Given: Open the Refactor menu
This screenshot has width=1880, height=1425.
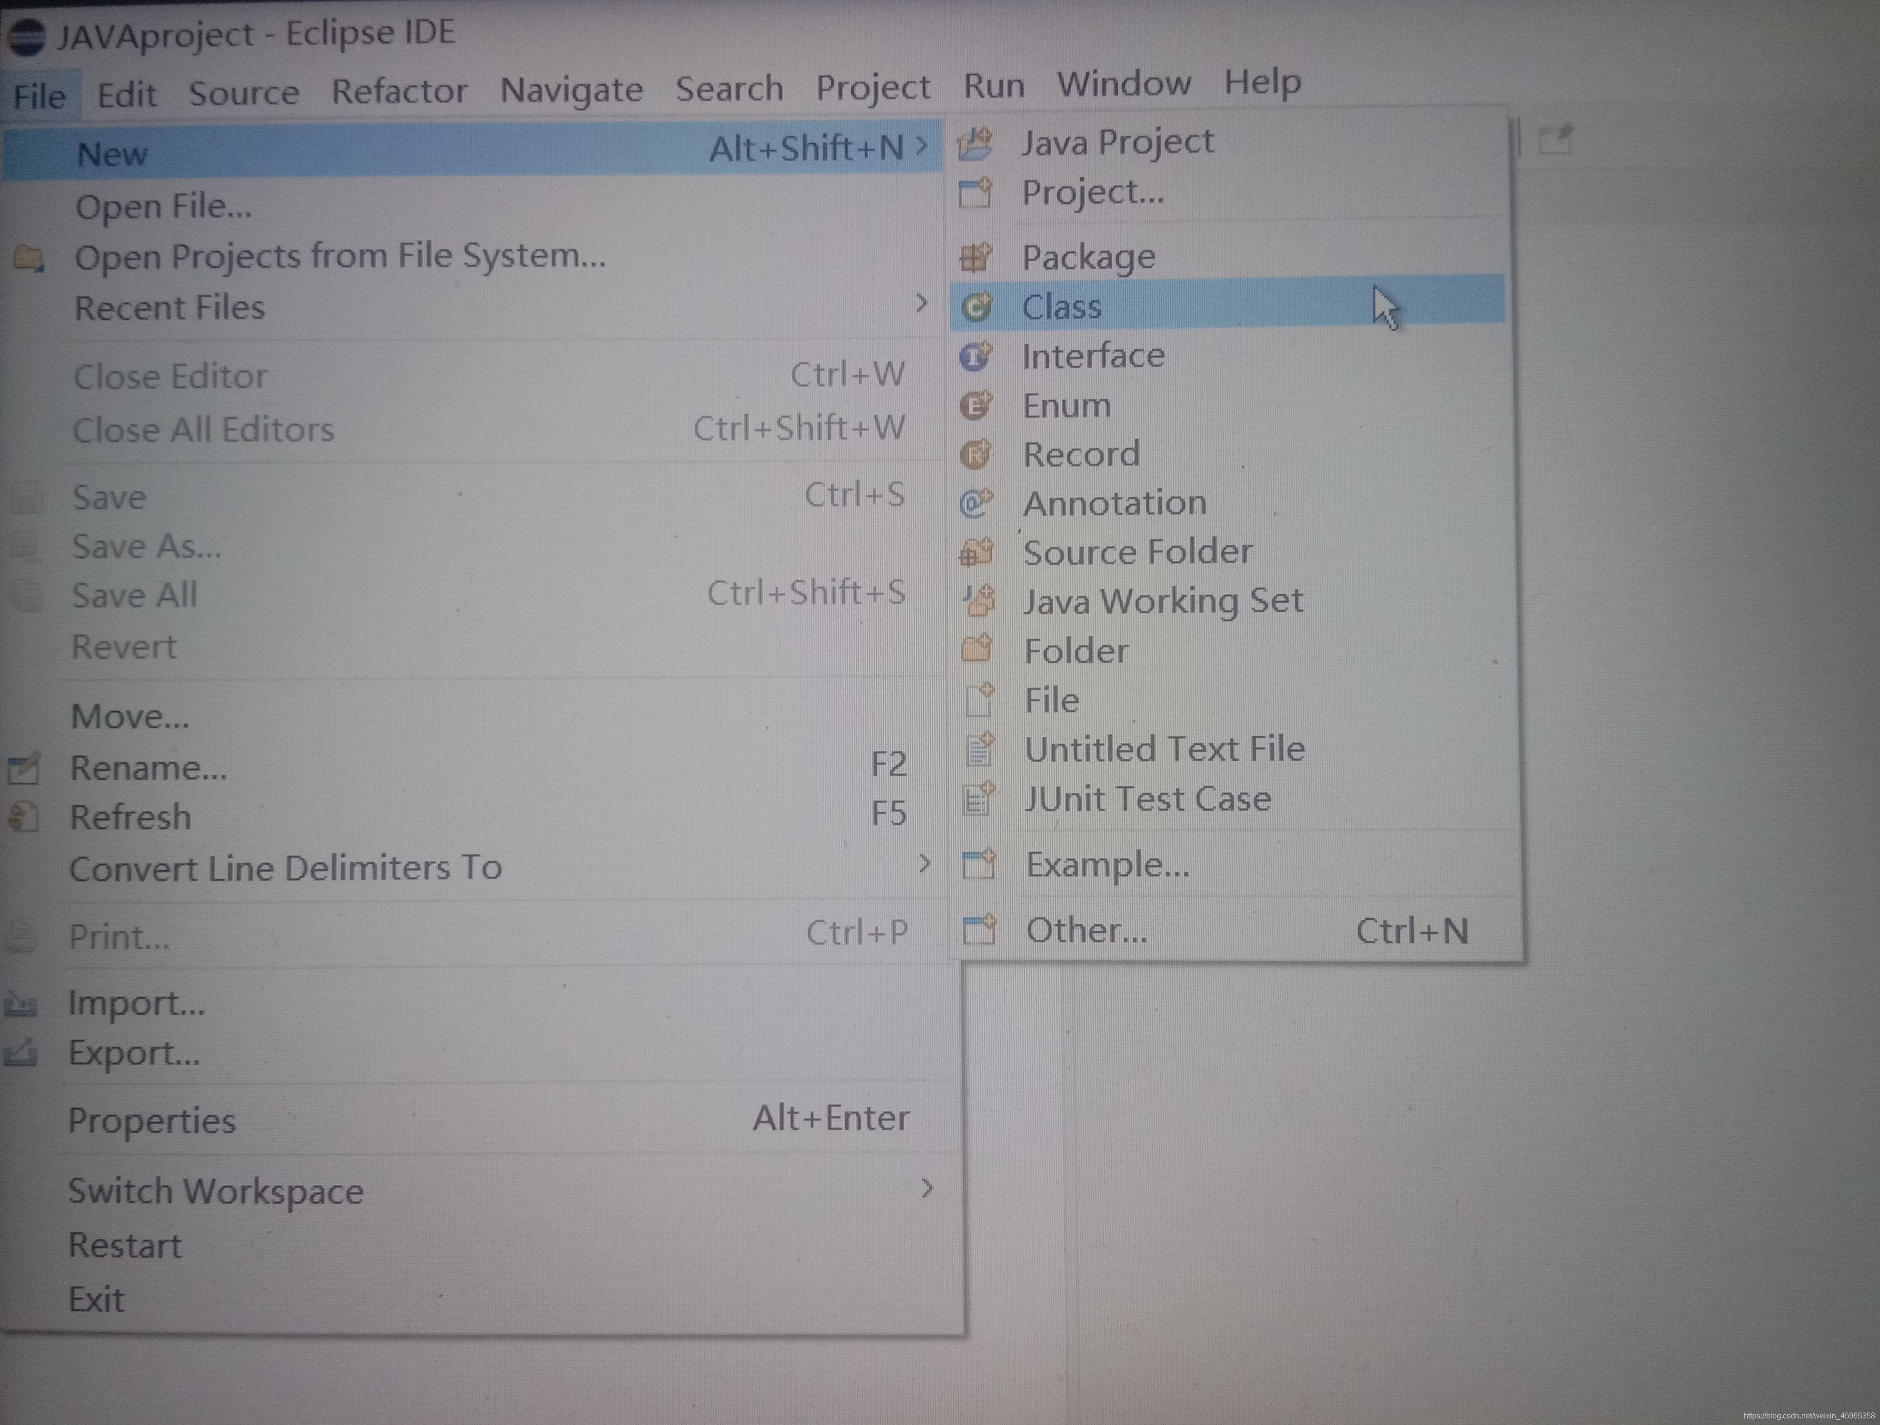Looking at the screenshot, I should pos(400,91).
